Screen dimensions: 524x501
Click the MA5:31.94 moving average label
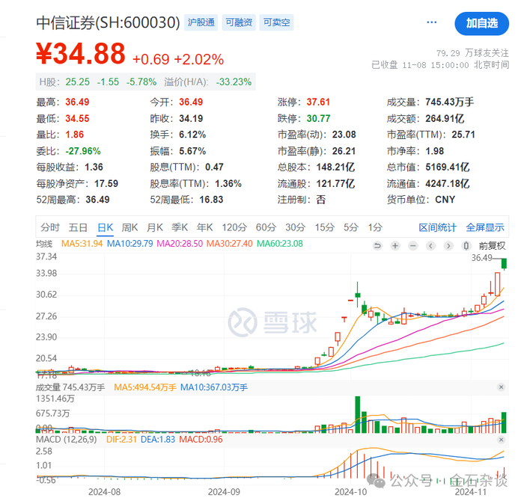[82, 244]
